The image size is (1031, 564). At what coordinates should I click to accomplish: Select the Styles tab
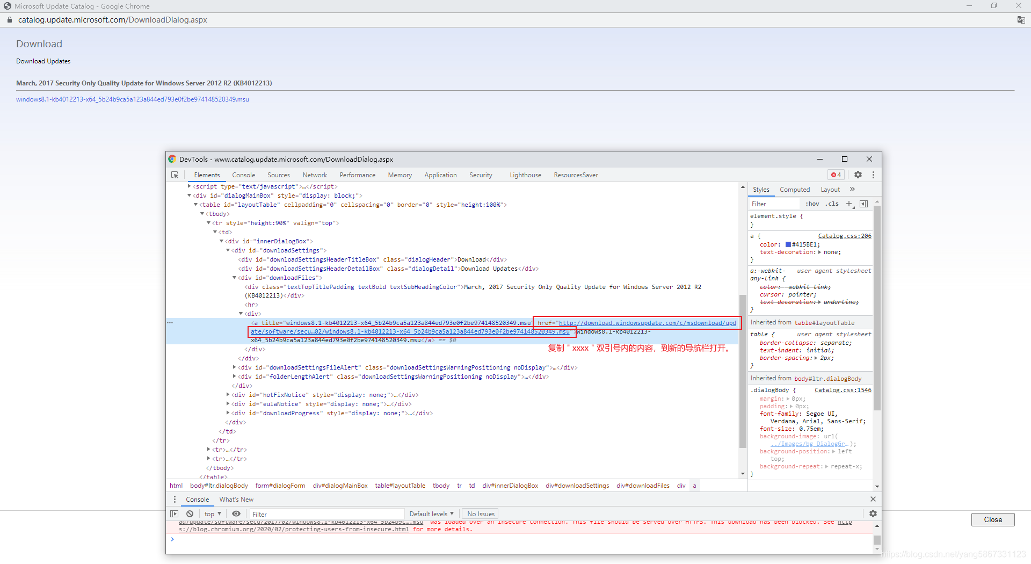click(x=761, y=190)
